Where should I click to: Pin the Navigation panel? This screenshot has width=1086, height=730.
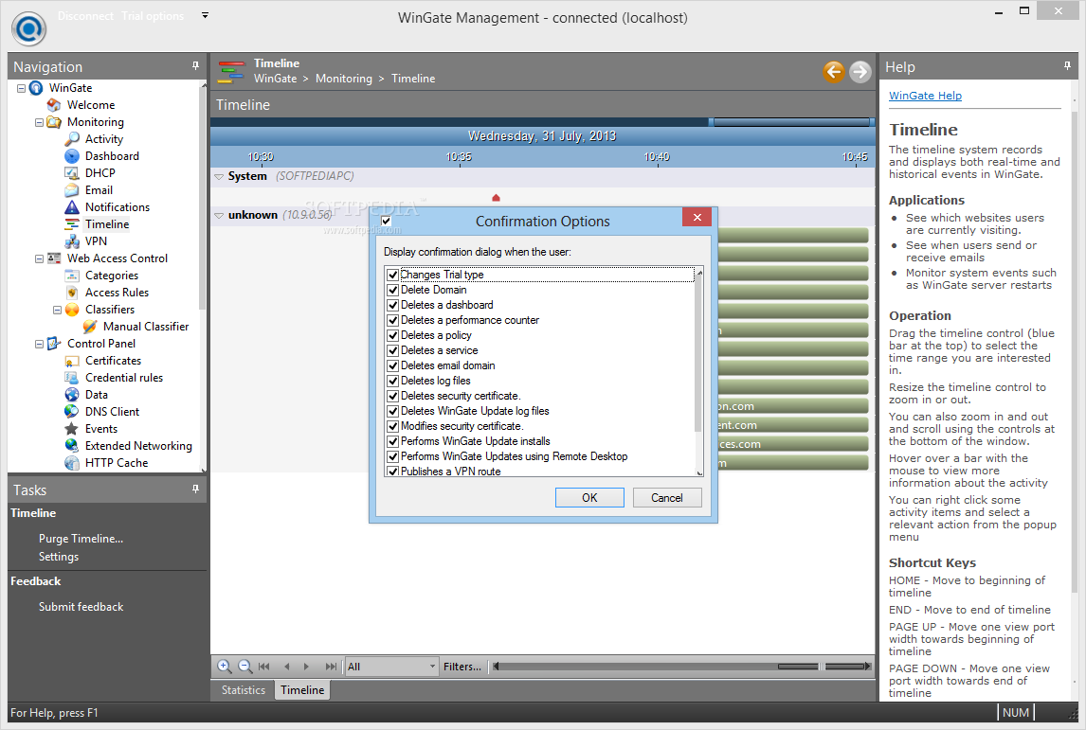click(195, 65)
